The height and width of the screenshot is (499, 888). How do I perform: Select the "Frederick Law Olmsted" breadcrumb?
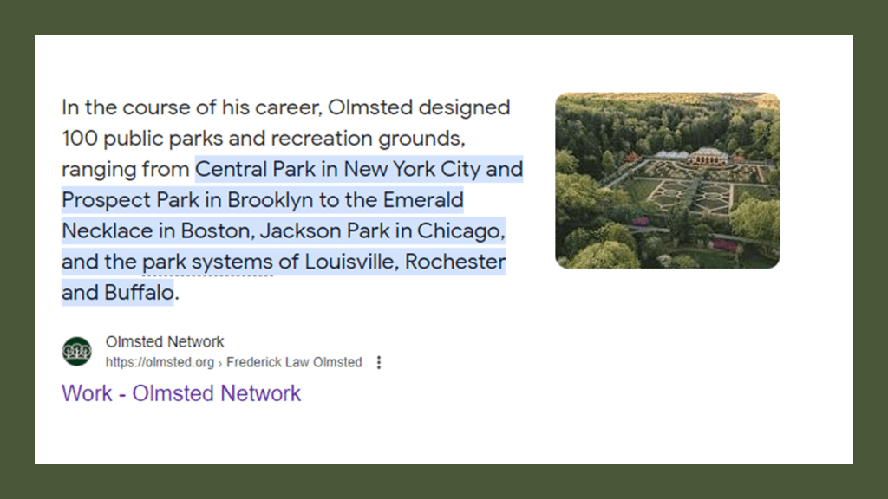tap(294, 362)
